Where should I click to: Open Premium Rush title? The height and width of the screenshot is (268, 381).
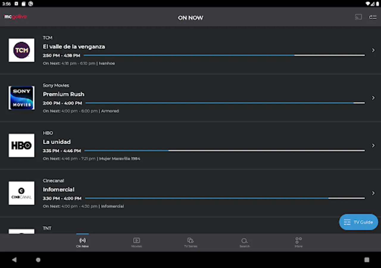64,94
